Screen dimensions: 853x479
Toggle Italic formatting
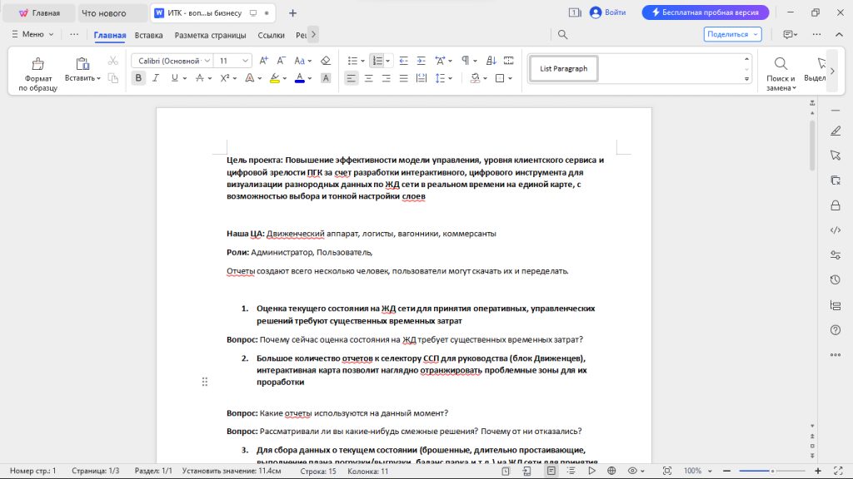[157, 78]
